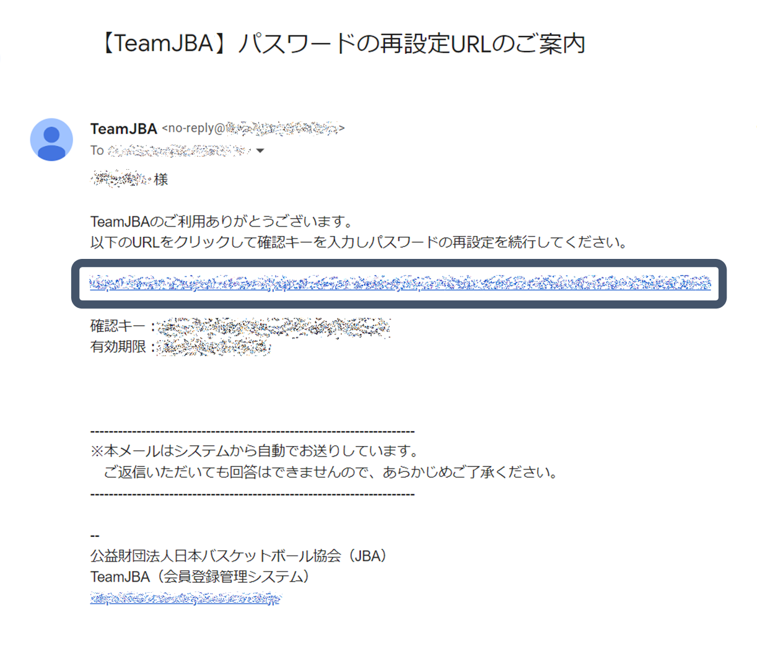
Task: Click the signature line TeamJBA（会員登録管理システム）
Action: coord(200,577)
